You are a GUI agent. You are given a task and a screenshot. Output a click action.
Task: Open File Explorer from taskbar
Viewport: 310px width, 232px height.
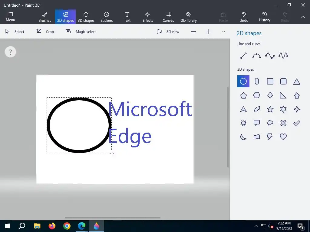(37, 226)
